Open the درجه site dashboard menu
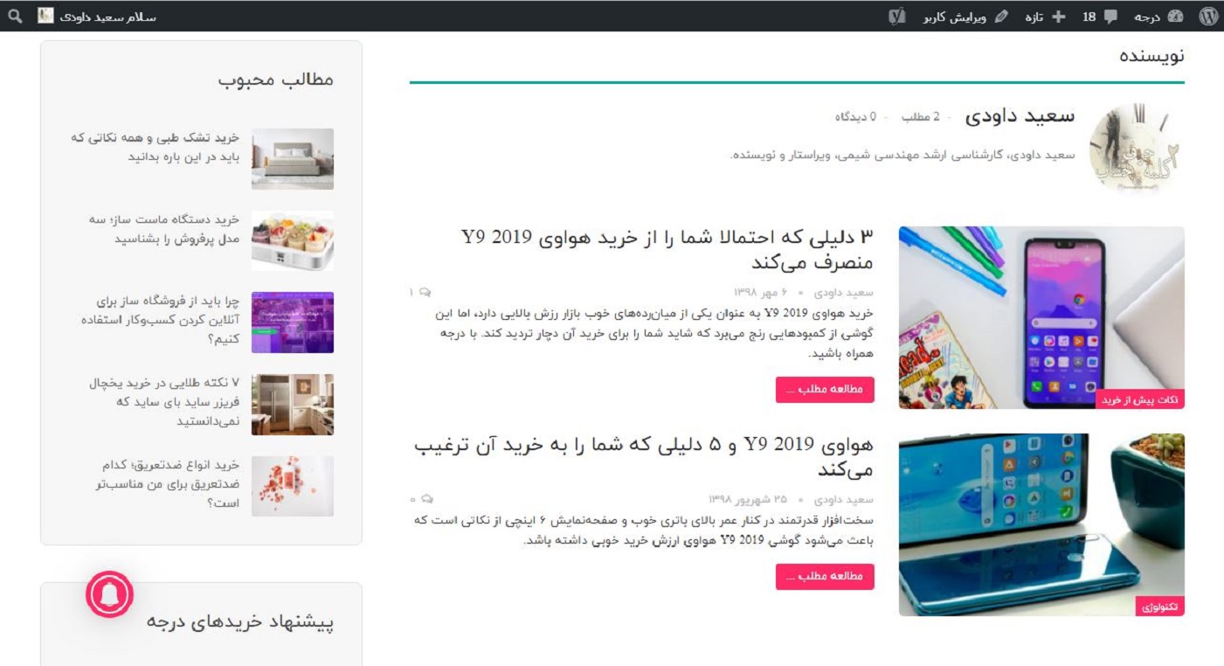 (x=1158, y=16)
